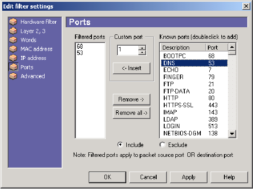The height and width of the screenshot is (189, 253).
Task: Click the known ports scrollbar thumb
Action: [x=232, y=53]
